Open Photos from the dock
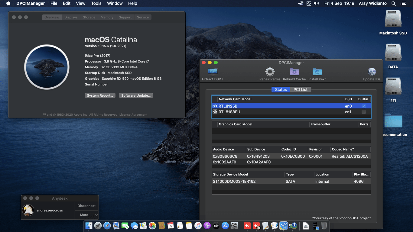The height and width of the screenshot is (232, 413). point(152,226)
